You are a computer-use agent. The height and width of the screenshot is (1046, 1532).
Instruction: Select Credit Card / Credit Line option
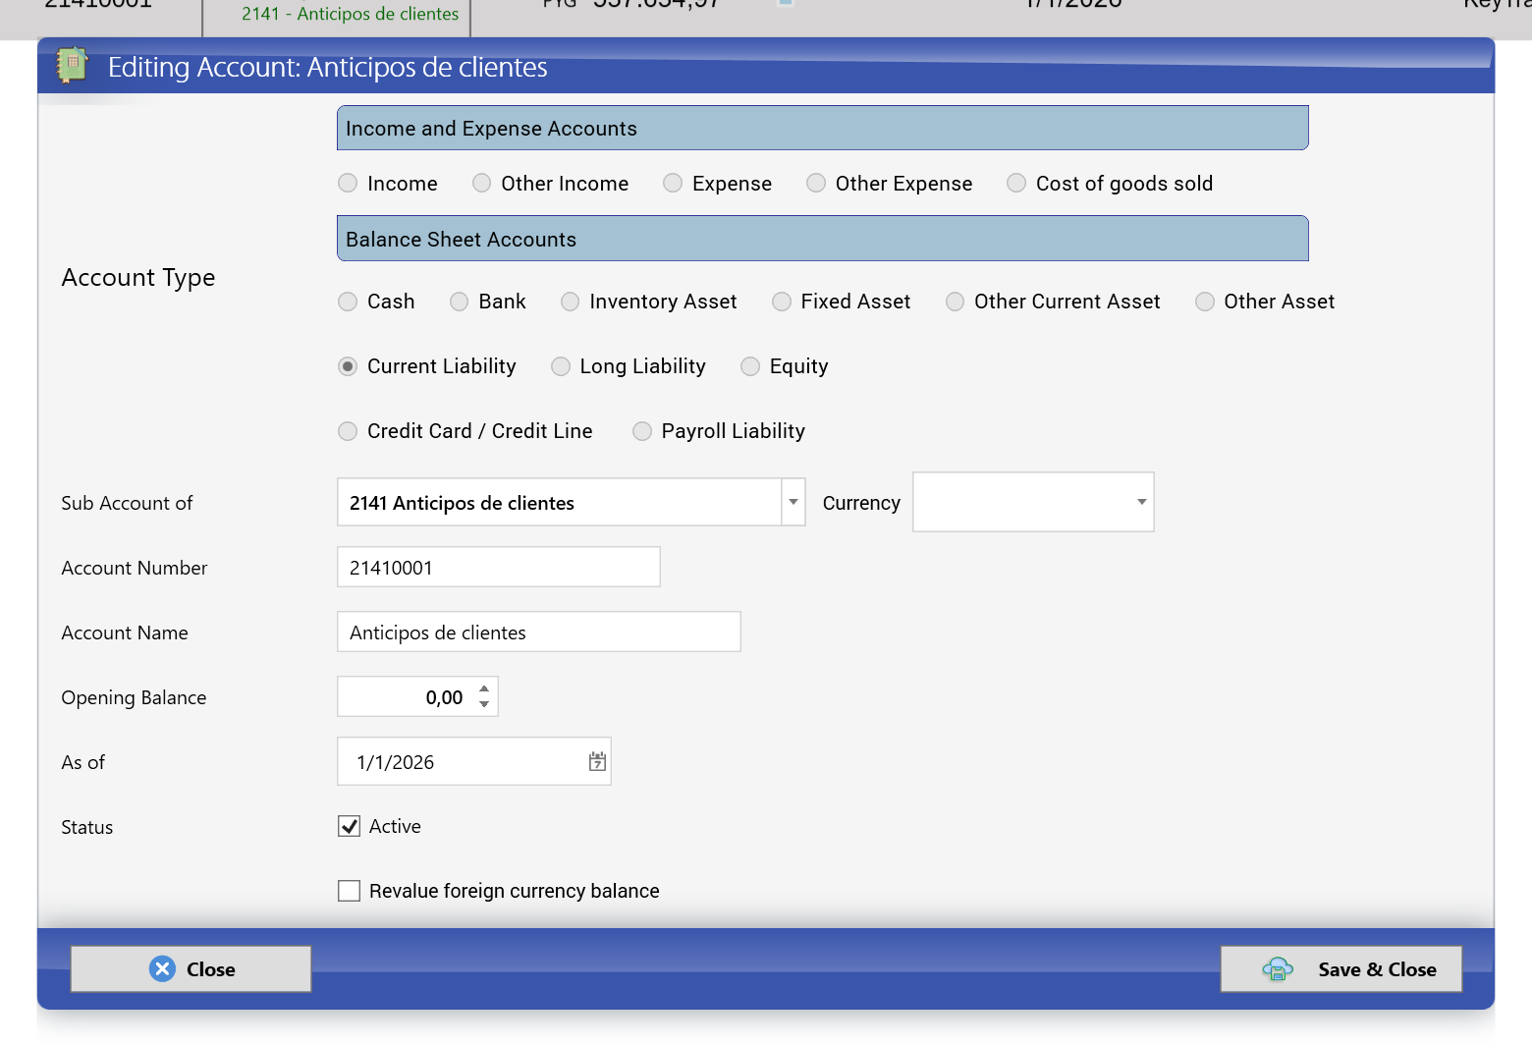coord(348,431)
